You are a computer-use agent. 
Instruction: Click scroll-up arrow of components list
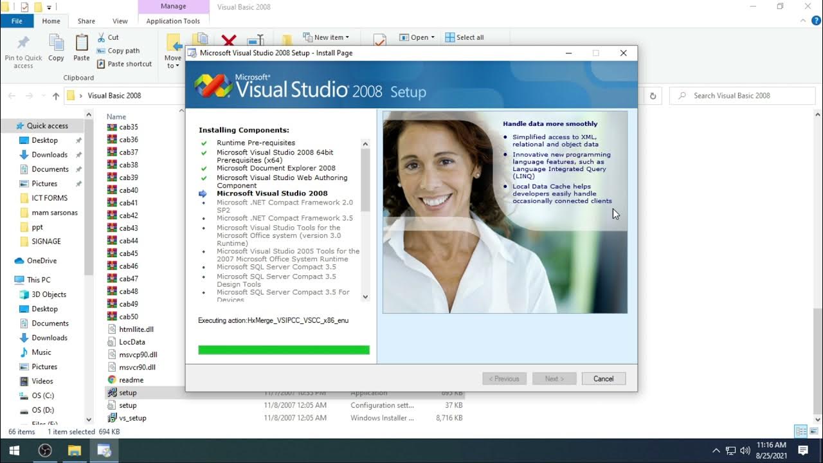tap(365, 144)
